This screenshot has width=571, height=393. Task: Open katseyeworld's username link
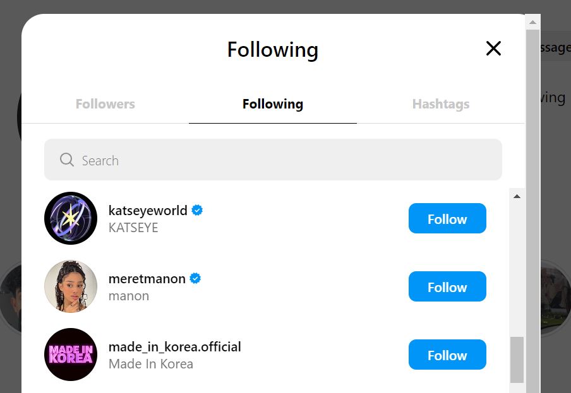click(x=148, y=210)
